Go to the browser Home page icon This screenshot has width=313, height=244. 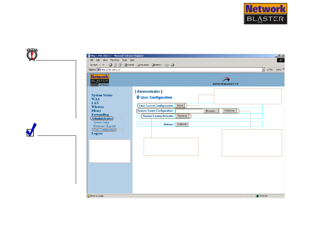120,65
